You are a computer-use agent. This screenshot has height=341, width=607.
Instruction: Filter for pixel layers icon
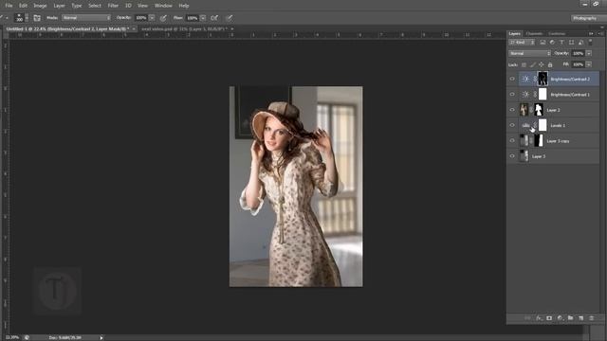tap(543, 42)
